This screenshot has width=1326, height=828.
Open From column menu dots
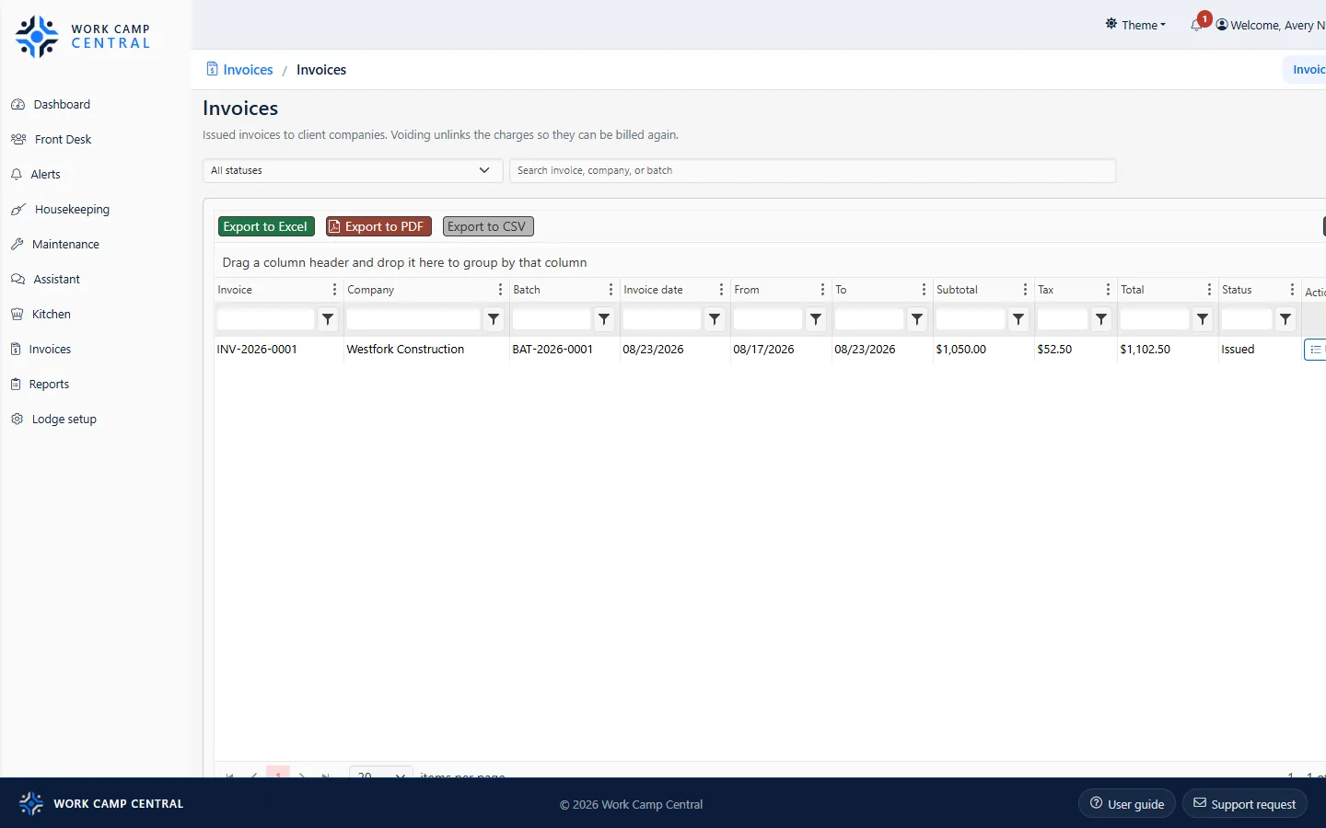822,290
